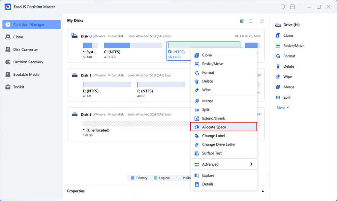Click Wipe in the right panel
This screenshot has height=201, width=337.
tap(287, 77)
